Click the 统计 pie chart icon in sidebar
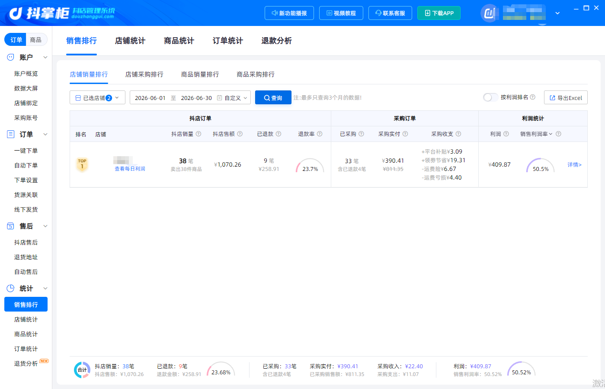 click(x=10, y=288)
